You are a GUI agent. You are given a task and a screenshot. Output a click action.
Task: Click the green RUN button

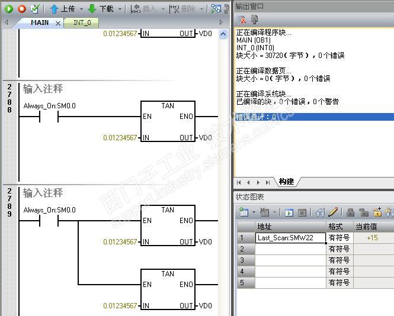click(x=9, y=9)
